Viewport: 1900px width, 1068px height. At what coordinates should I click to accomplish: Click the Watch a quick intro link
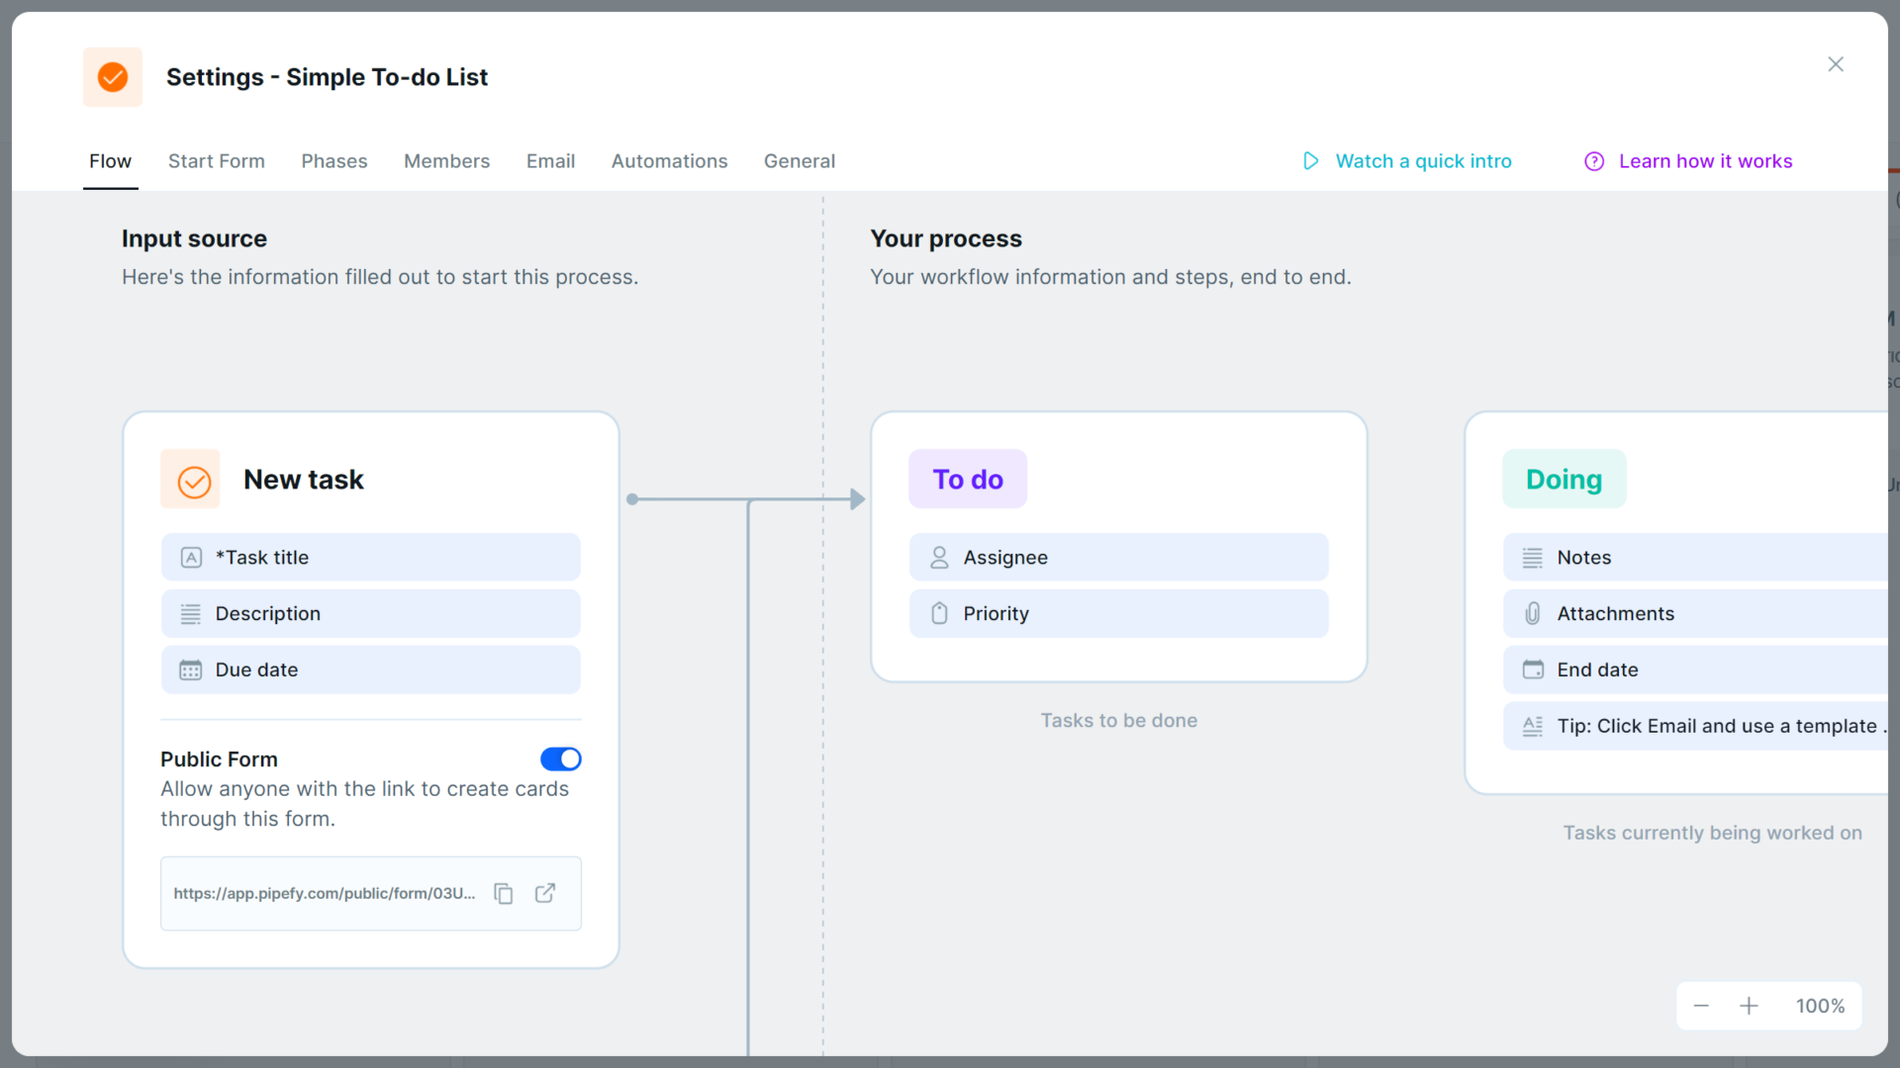click(1424, 160)
